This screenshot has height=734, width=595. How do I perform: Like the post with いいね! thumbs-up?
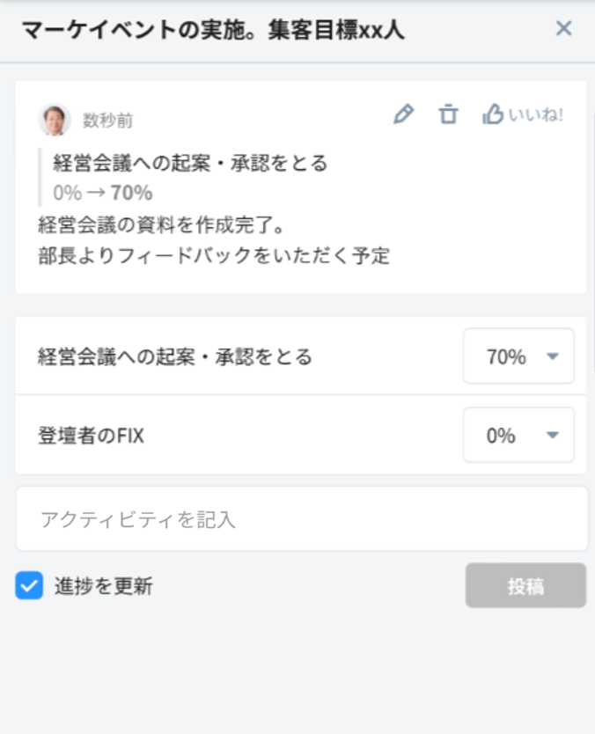[523, 114]
